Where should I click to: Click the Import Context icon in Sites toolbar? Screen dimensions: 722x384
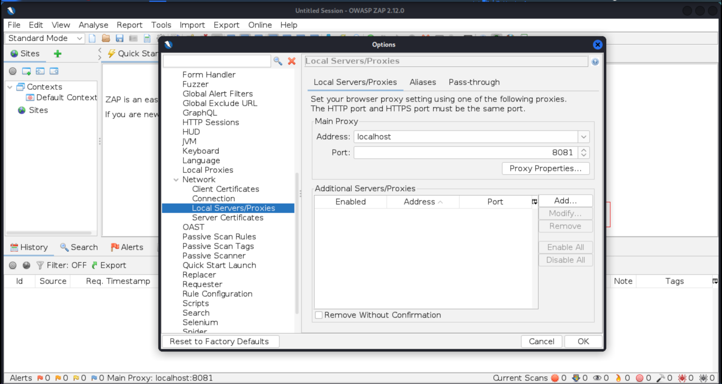coord(40,71)
